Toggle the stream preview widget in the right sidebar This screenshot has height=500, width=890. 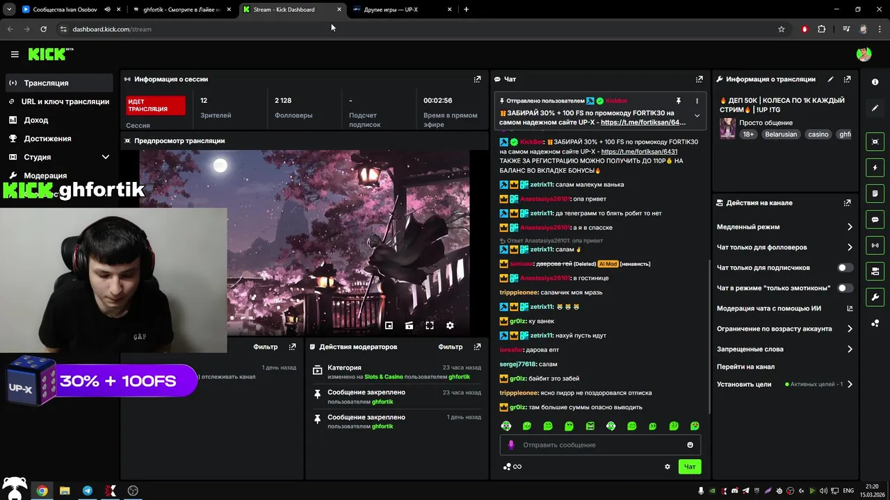pos(875,142)
